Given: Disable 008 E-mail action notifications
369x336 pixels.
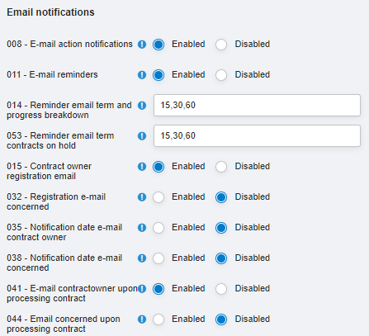Looking at the screenshot, I should pos(221,45).
